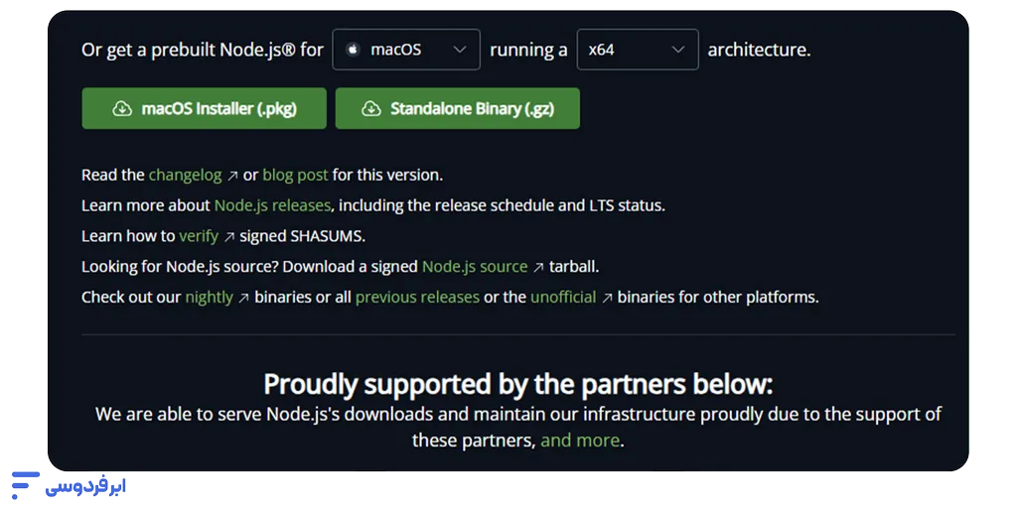Click the Apple logo icon in OS selector

click(354, 50)
